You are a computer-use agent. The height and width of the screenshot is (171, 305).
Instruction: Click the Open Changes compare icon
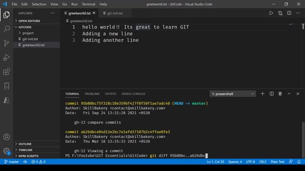[280, 13]
